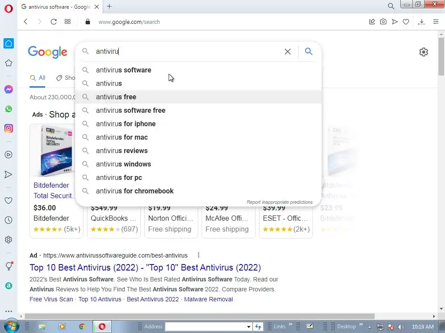Click 'Report inappropriate predictions' link
The height and width of the screenshot is (333, 445).
click(279, 202)
